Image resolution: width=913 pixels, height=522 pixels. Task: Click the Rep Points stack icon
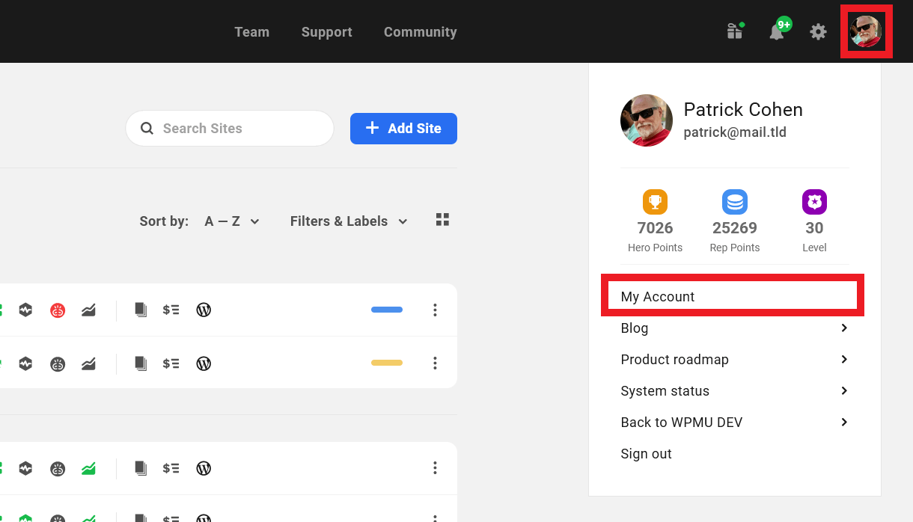pyautogui.click(x=734, y=202)
